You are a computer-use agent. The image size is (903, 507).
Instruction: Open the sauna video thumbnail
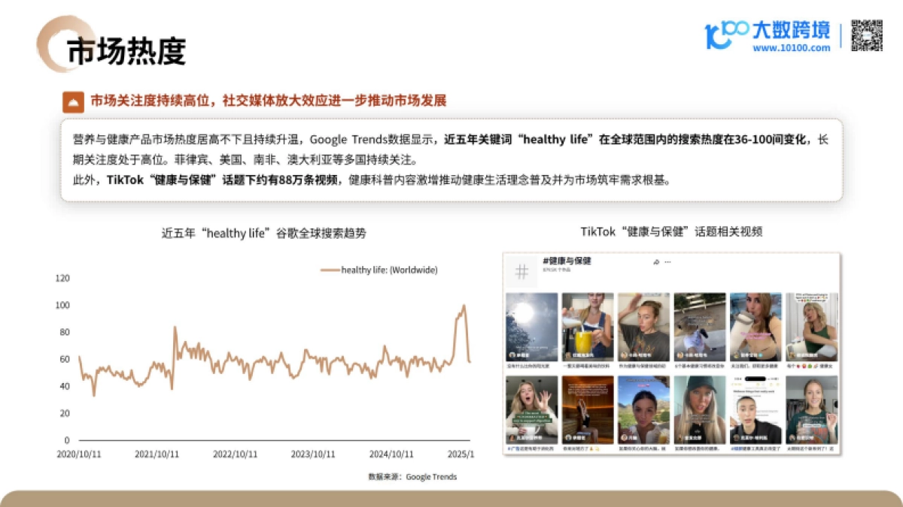pyautogui.click(x=587, y=410)
